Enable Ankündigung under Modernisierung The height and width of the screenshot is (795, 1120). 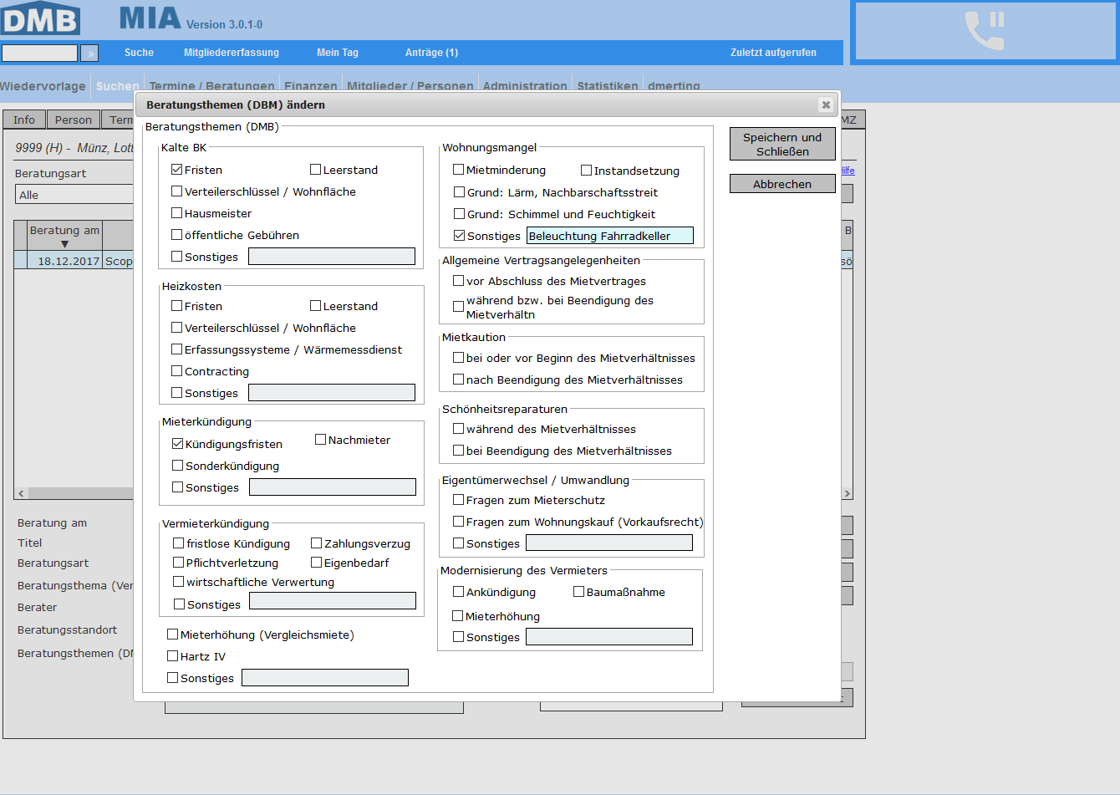[x=458, y=591]
